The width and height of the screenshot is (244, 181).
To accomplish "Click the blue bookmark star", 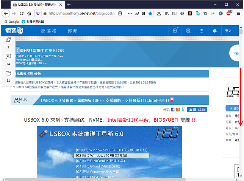I will (150, 14).
